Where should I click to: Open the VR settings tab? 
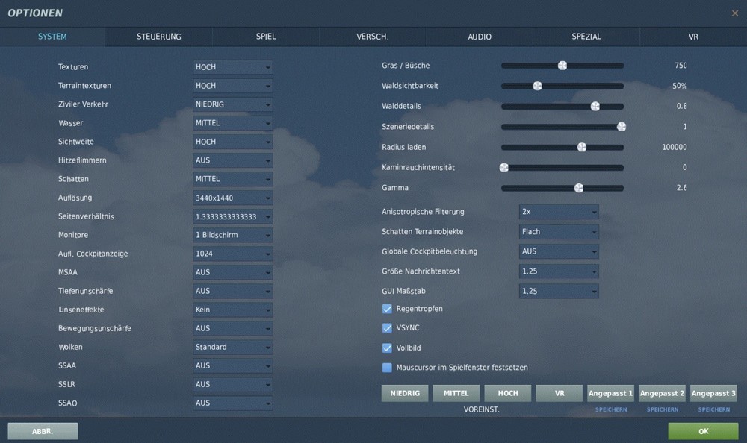[x=692, y=36]
